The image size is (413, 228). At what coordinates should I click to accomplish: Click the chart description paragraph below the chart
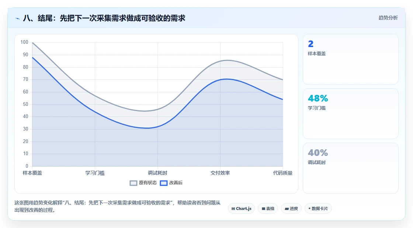(x=117, y=206)
